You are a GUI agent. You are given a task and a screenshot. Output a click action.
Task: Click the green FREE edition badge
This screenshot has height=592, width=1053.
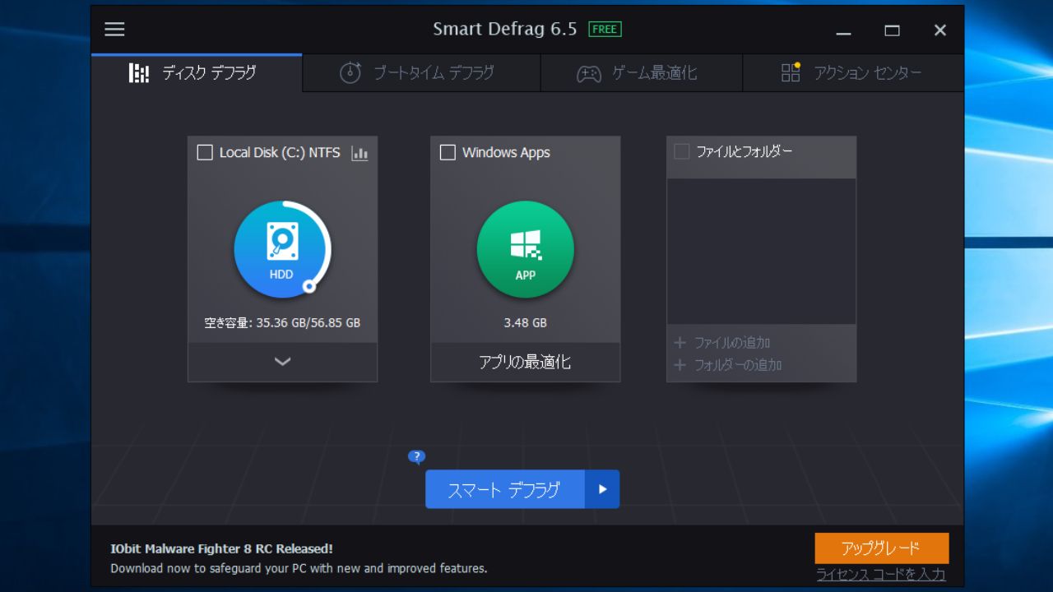click(605, 30)
